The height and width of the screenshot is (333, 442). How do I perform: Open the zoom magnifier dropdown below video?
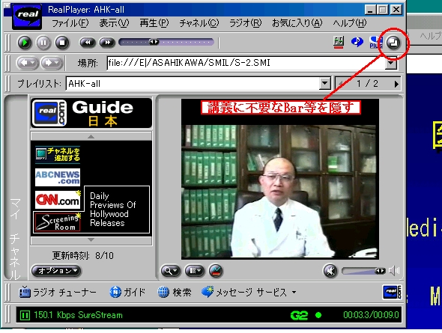click(171, 271)
